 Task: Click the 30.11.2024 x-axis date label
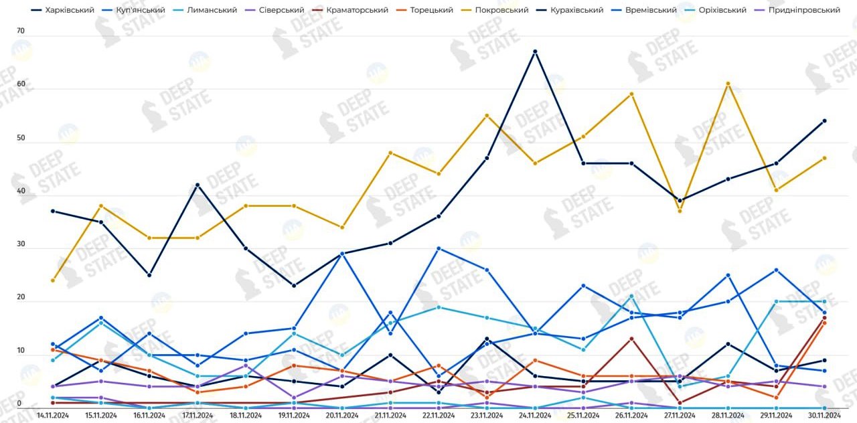[824, 416]
